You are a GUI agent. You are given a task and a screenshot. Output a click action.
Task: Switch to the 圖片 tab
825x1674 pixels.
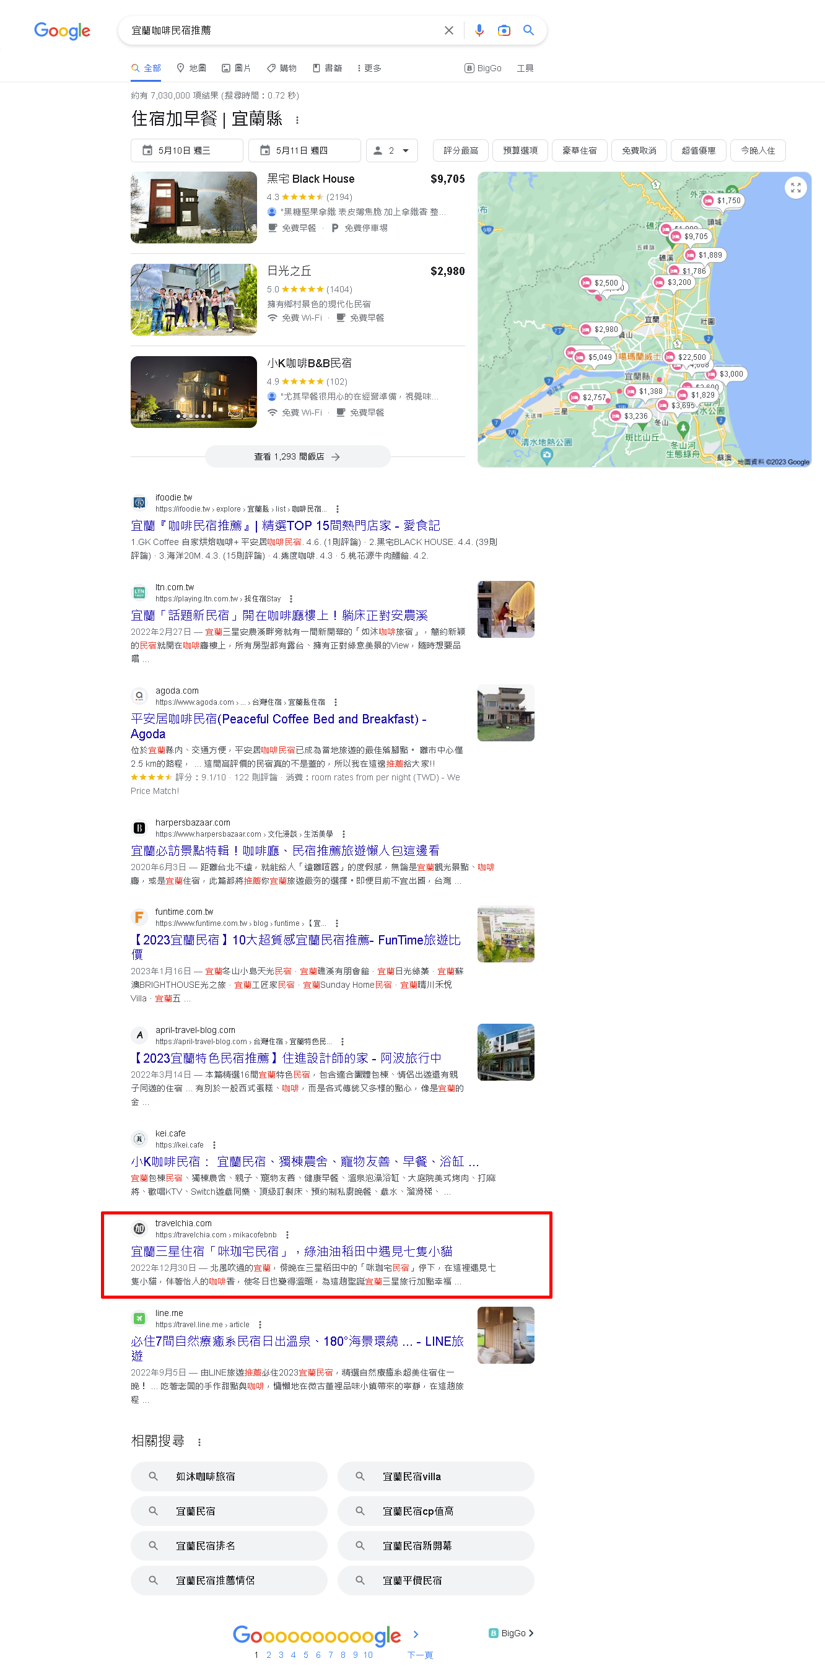point(237,68)
